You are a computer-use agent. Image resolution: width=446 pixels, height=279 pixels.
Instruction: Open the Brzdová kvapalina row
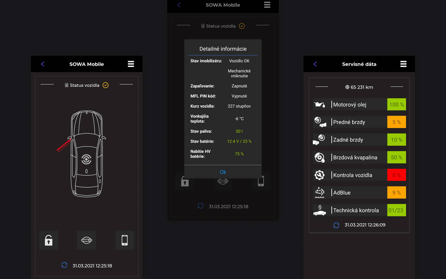tap(359, 157)
